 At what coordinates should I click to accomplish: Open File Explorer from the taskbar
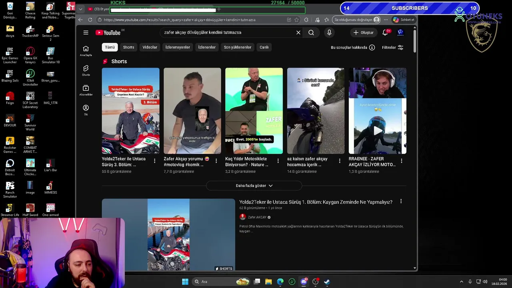pyautogui.click(x=268, y=282)
